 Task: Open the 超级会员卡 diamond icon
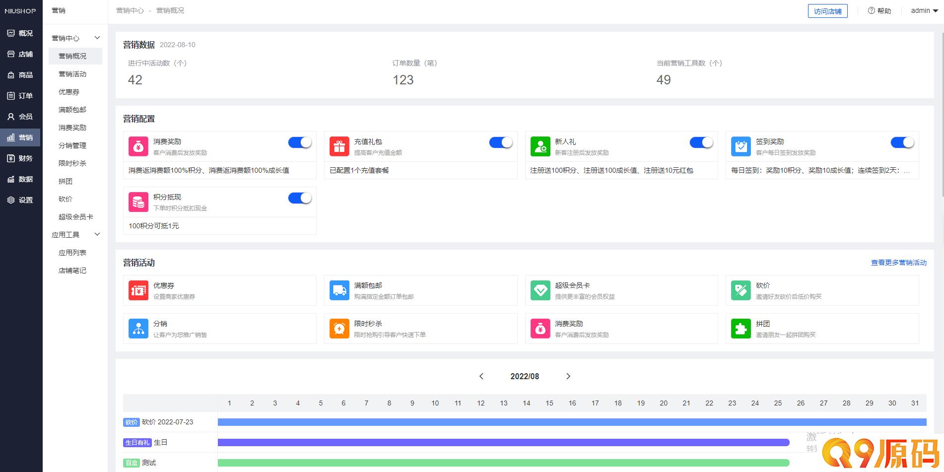click(x=540, y=290)
